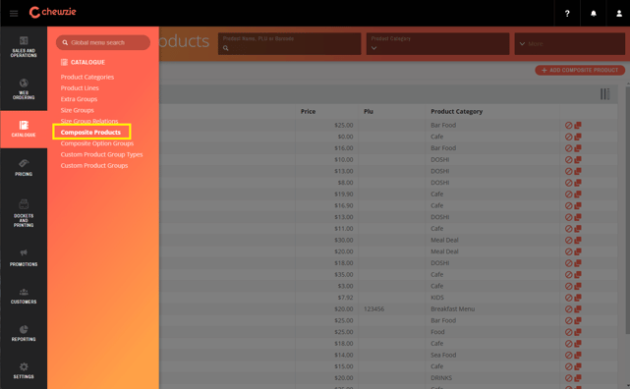Click the Plu value 123456
The width and height of the screenshot is (630, 389).
(x=373, y=309)
